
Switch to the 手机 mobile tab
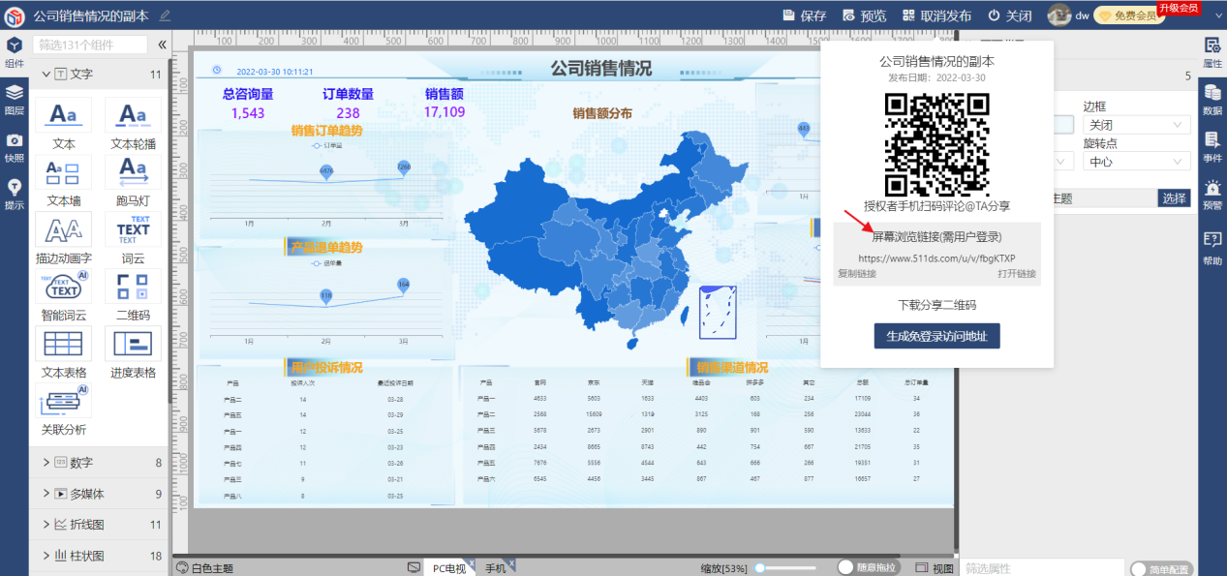point(497,568)
